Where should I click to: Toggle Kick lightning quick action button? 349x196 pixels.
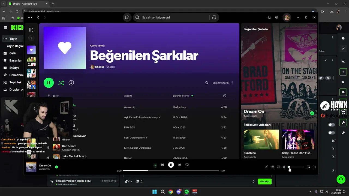343,72
